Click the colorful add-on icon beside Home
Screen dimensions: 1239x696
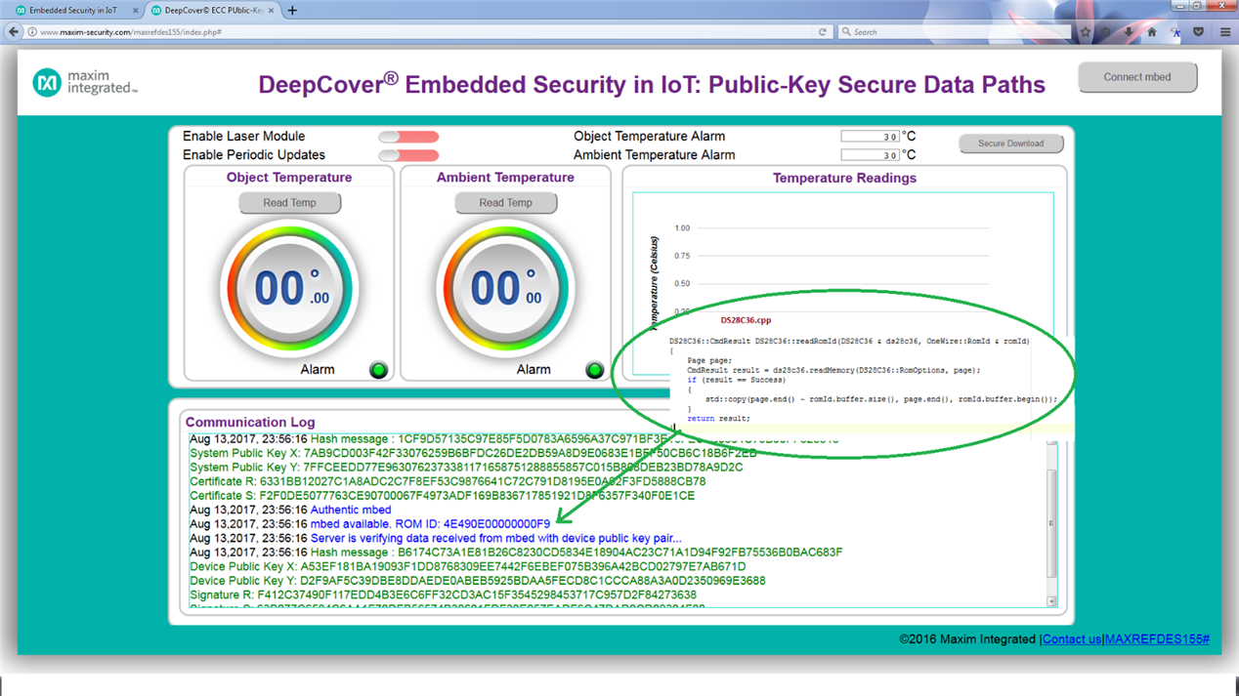(1175, 32)
